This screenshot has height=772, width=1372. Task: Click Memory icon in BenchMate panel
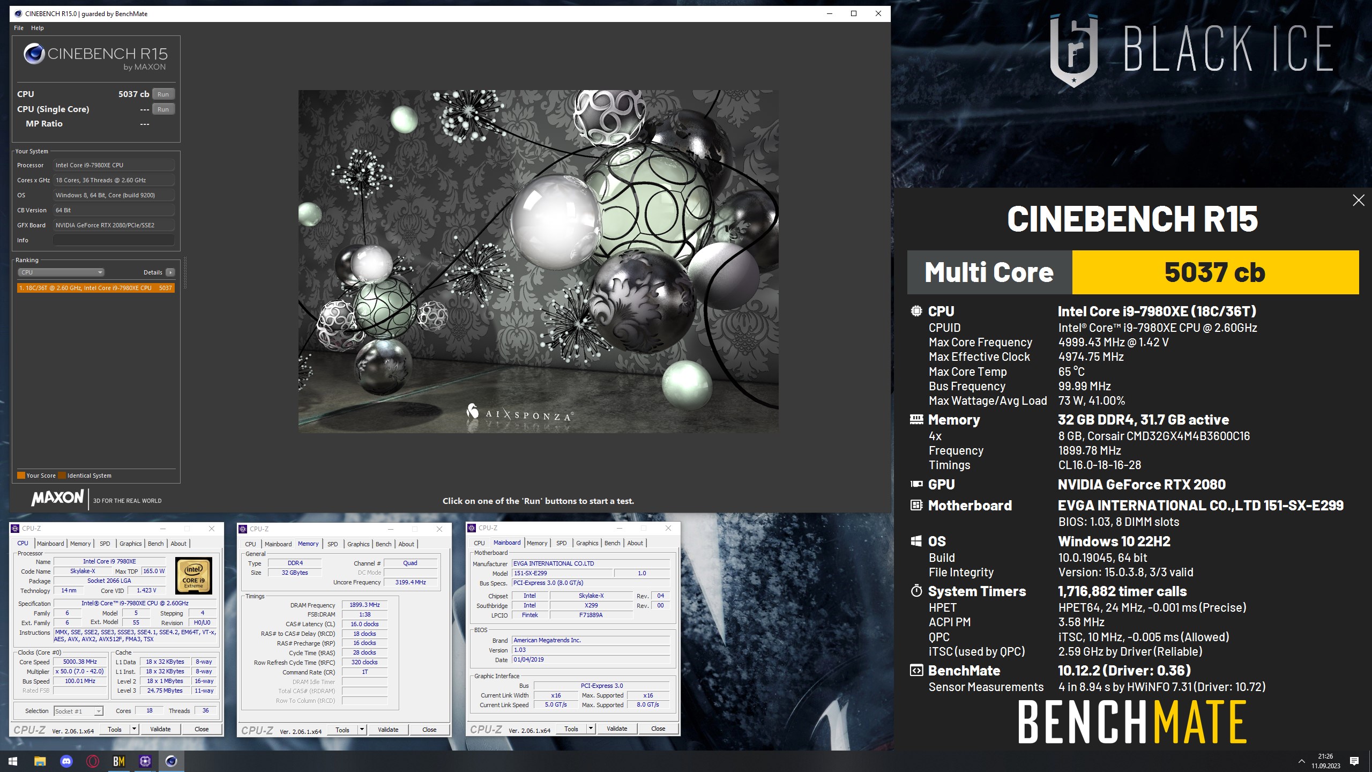click(916, 419)
